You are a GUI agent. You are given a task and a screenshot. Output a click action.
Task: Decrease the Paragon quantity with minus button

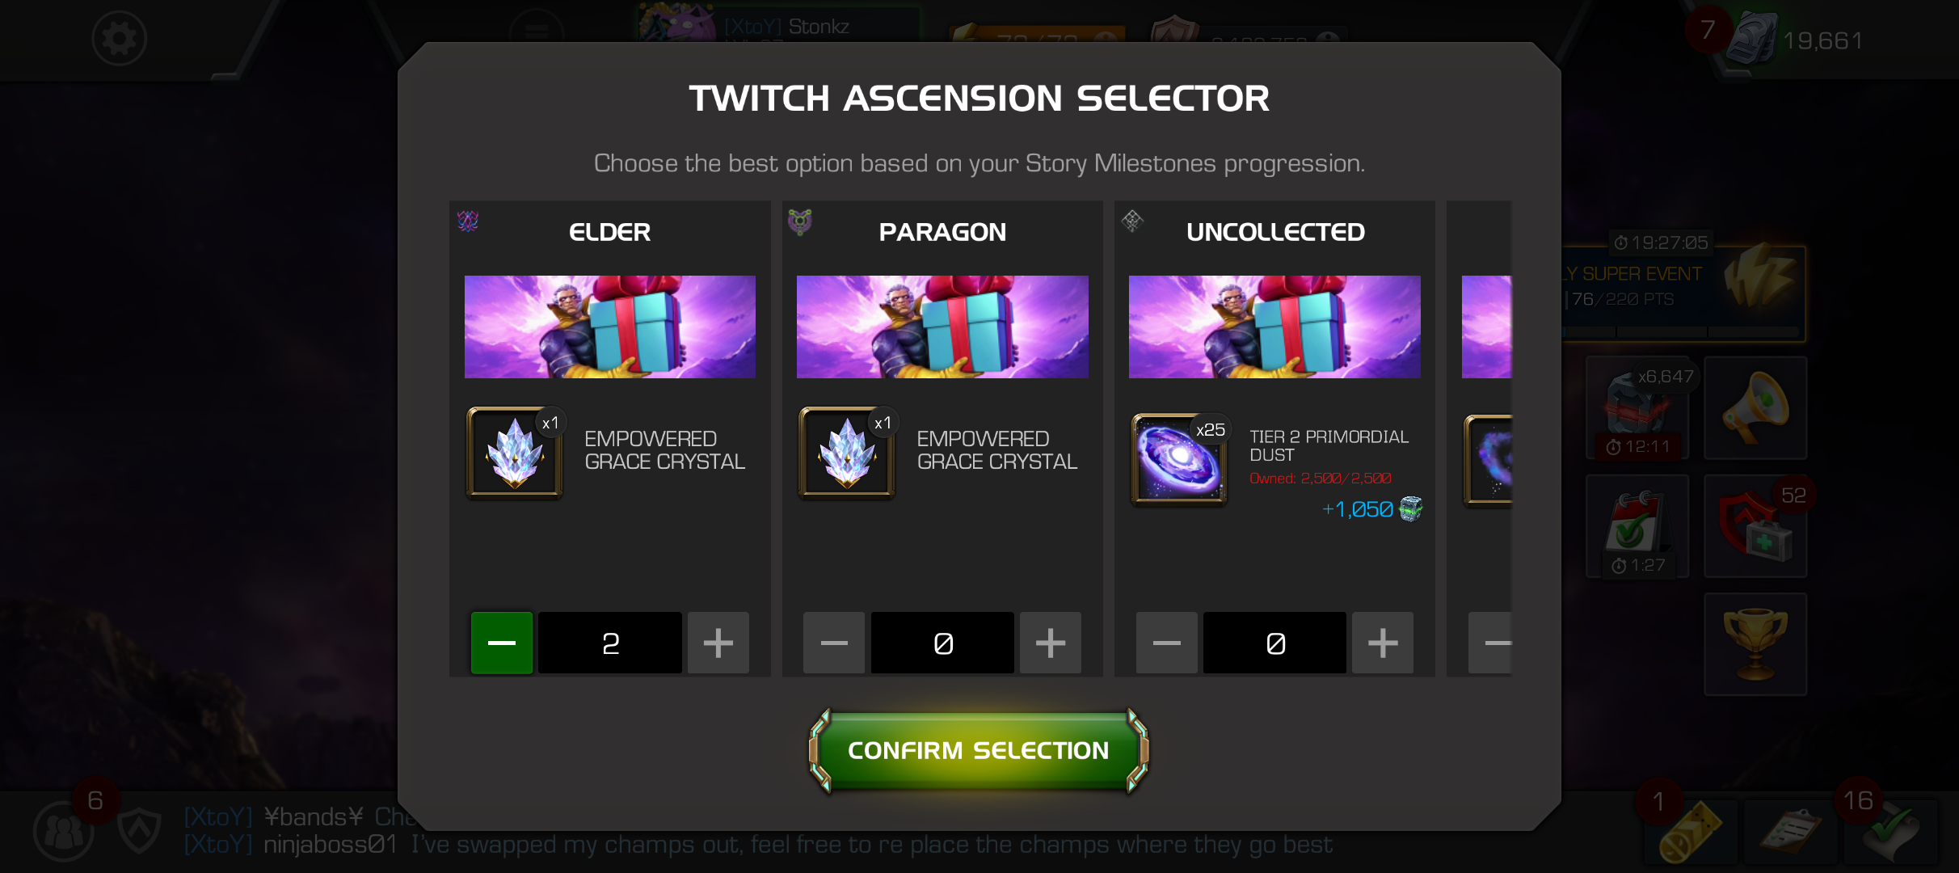pyautogui.click(x=834, y=643)
